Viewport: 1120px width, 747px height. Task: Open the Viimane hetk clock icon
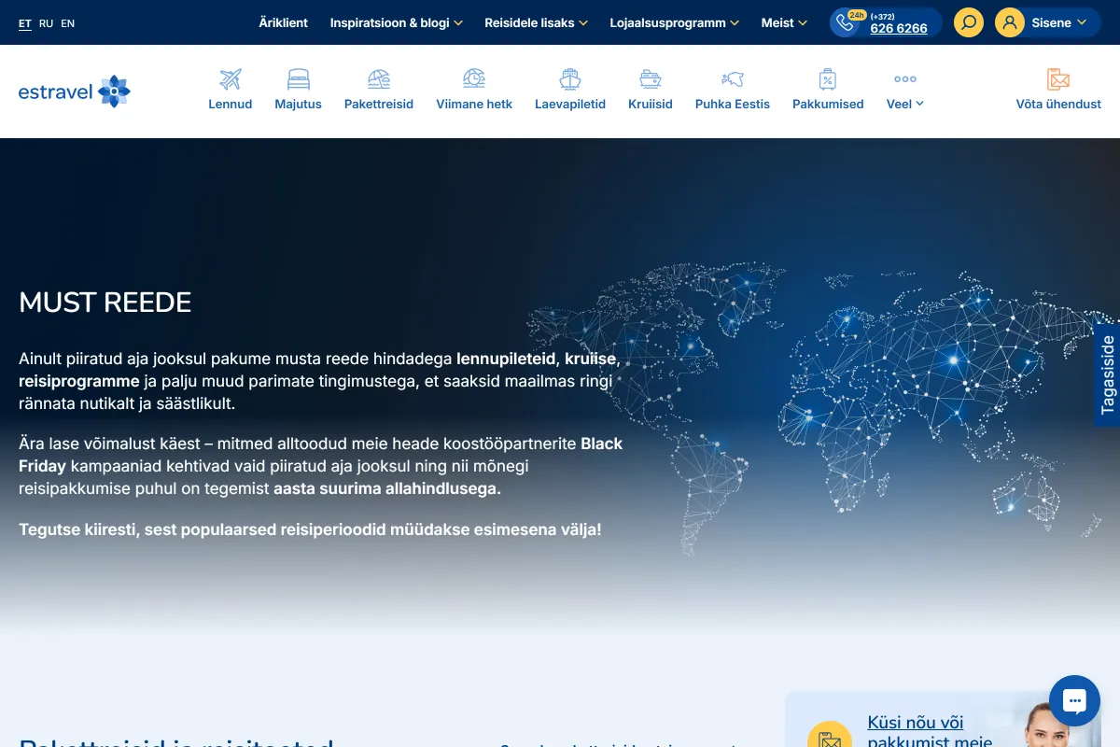coord(474,79)
